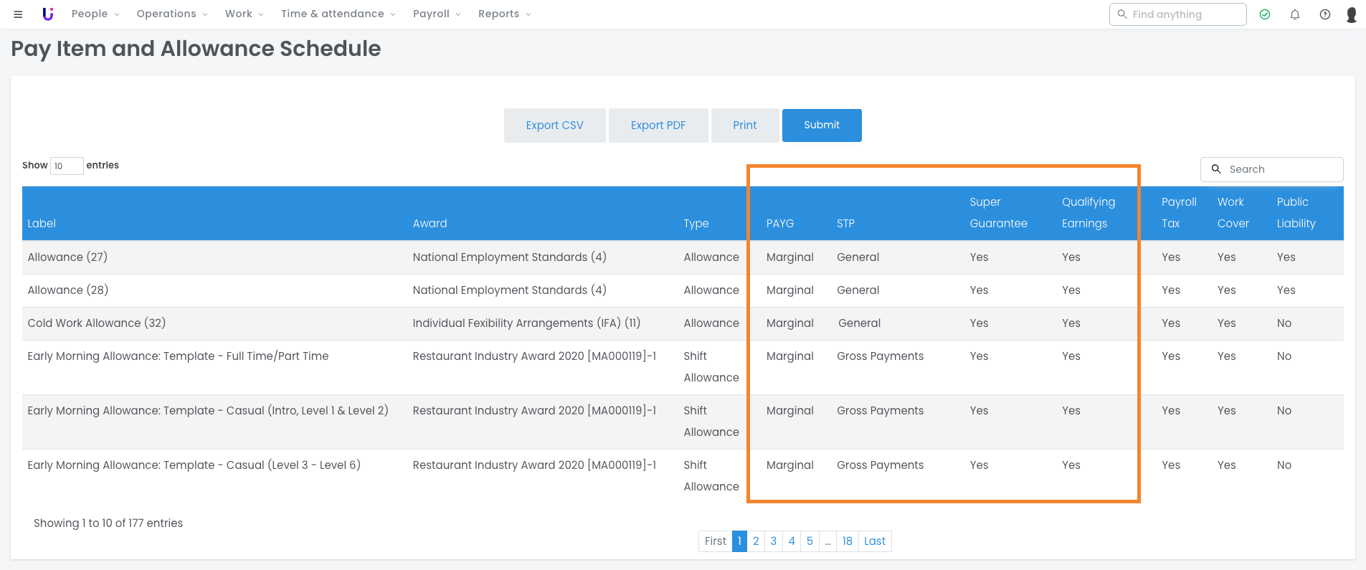
Task: Click Public Liability No for Cold Work Allowance
Action: pyautogui.click(x=1284, y=323)
